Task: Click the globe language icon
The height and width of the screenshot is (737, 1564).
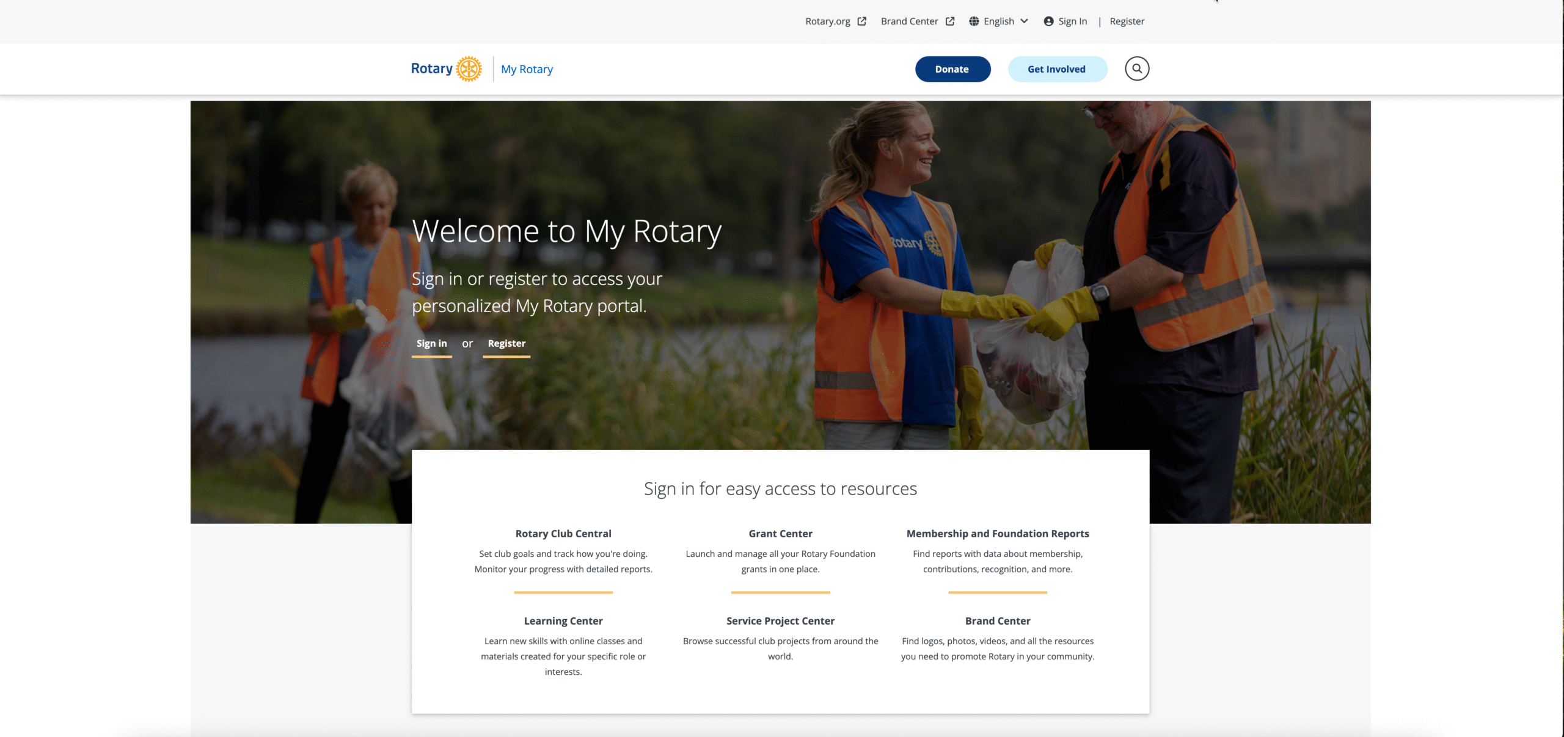Action: coord(974,21)
